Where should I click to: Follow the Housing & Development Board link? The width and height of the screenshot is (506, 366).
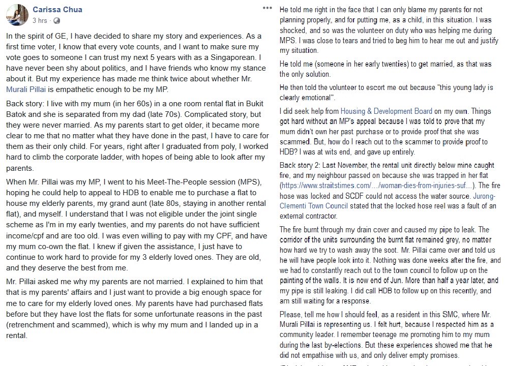pos(386,111)
